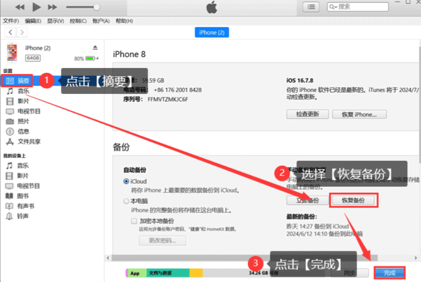Click the 更改密码... button
The width and height of the screenshot is (421, 282).
click(x=162, y=240)
